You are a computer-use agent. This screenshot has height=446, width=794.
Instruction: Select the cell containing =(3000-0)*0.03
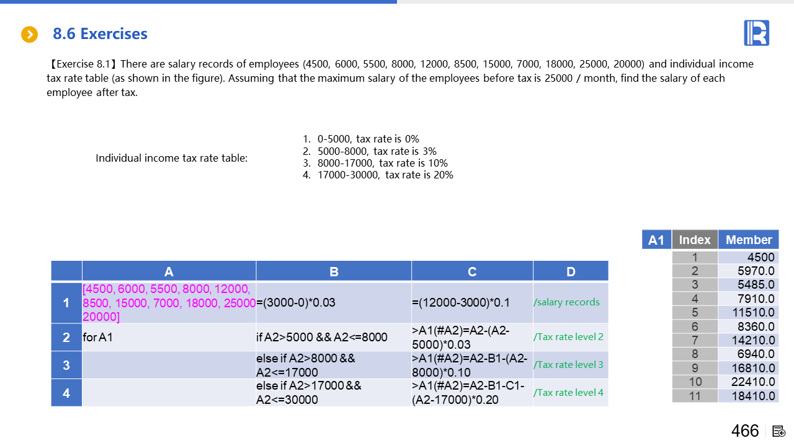[x=334, y=303]
